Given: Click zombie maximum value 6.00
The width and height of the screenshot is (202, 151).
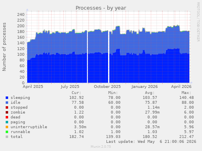Looking at the screenshot, I should click(x=189, y=112).
